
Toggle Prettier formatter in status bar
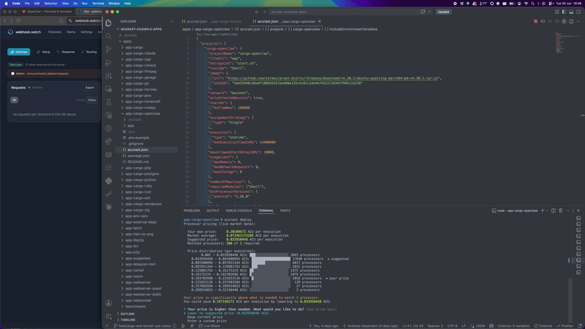tap(565, 326)
